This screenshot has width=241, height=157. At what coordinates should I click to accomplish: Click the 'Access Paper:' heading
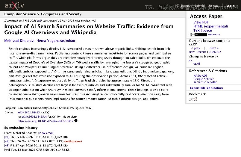(207, 16)
